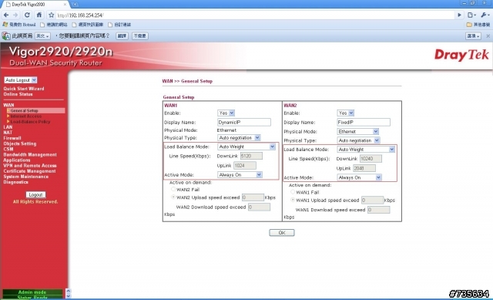Open the CSM menu
Screen dimensions: 493x300
pyautogui.click(x=8, y=149)
